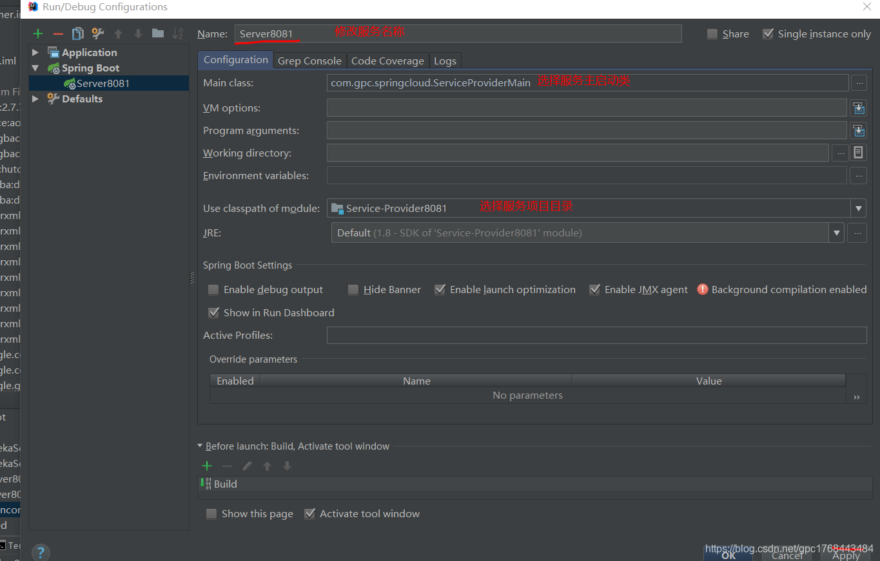
Task: Click the Enabled column header
Action: [235, 381]
